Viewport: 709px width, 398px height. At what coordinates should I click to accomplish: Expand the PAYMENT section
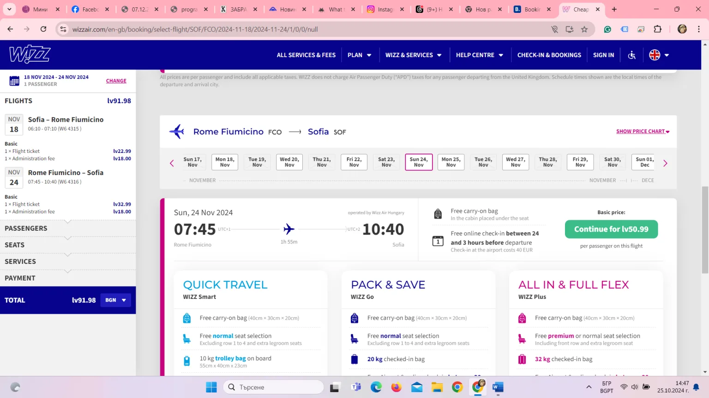(68, 278)
